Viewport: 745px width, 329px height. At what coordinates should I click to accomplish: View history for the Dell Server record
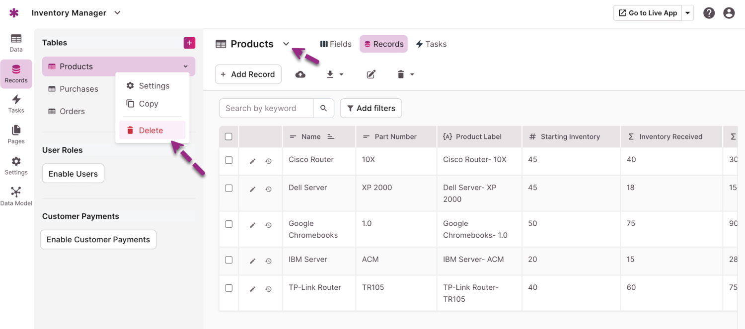(269, 190)
